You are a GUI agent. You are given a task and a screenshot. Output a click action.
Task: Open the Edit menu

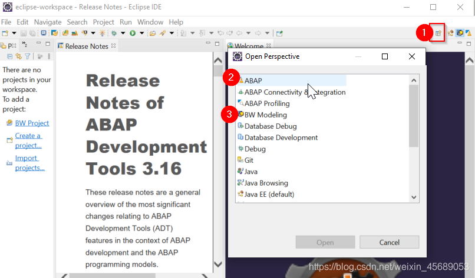22,22
